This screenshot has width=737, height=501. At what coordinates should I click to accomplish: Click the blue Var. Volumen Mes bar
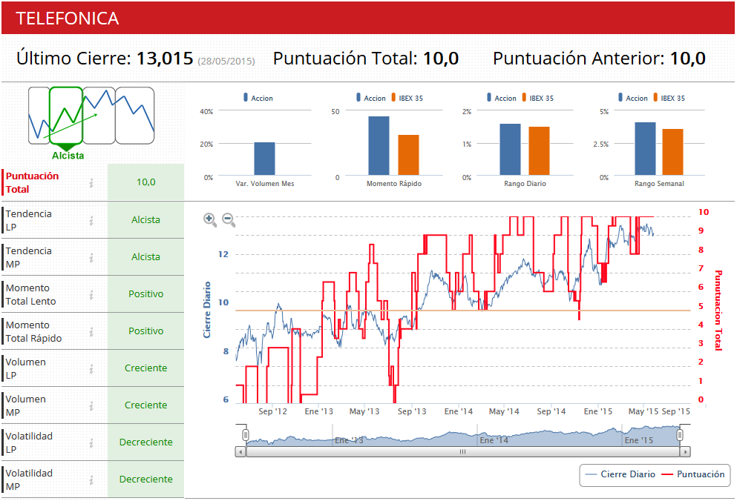click(x=265, y=159)
